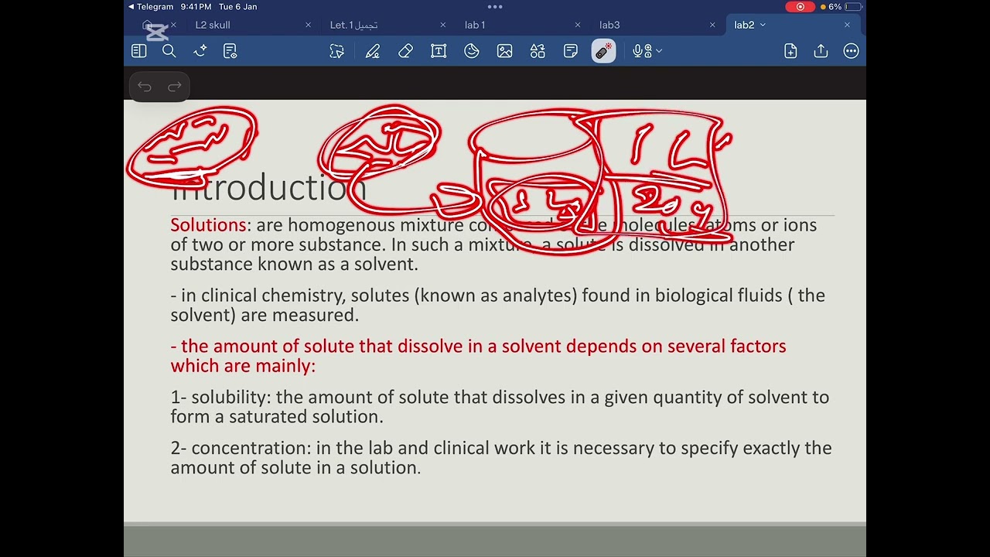990x557 pixels.
Task: Switch to the lab 1 tab
Action: click(475, 25)
